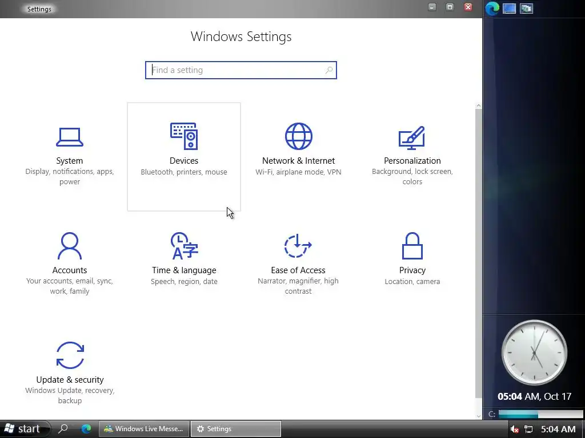Click the window switcher icon in sidebar
Screen dimensions: 585x438
click(526, 8)
